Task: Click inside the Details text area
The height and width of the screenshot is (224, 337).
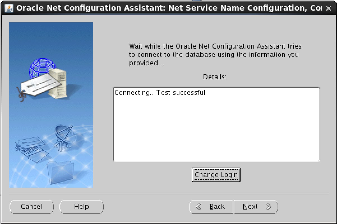Action: click(216, 128)
